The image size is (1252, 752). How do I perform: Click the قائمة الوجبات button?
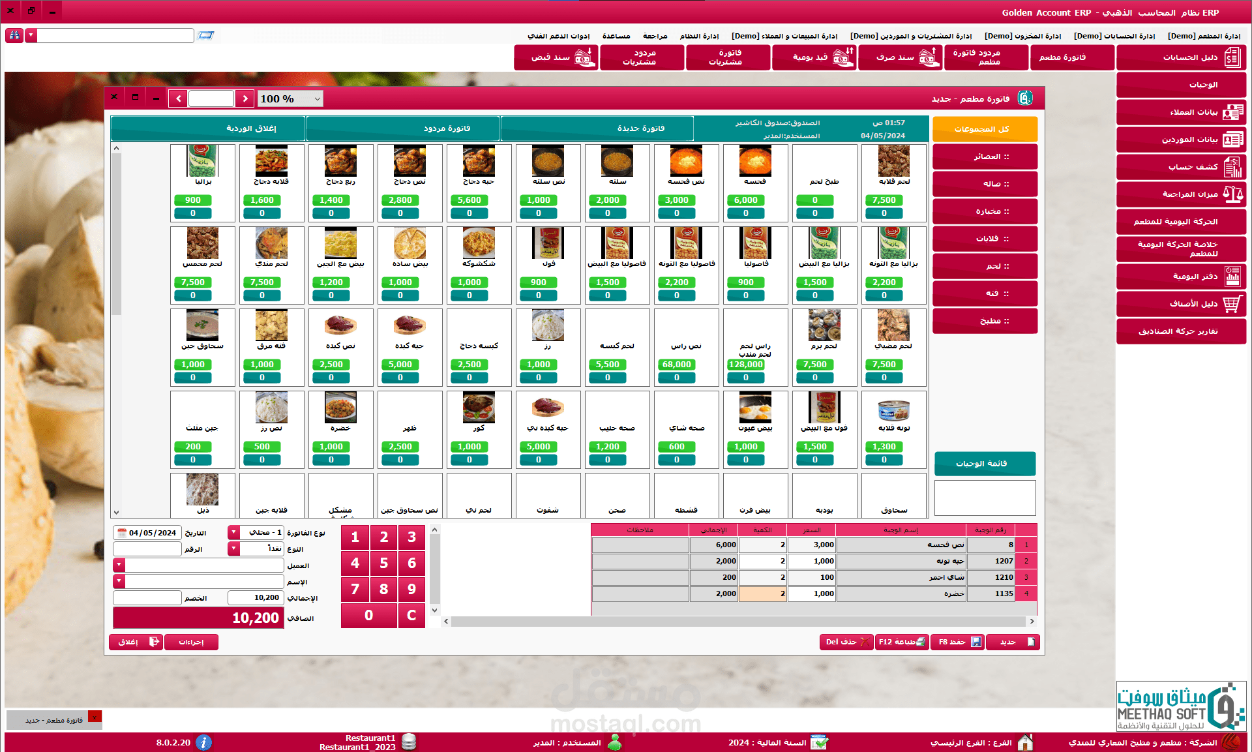point(985,464)
